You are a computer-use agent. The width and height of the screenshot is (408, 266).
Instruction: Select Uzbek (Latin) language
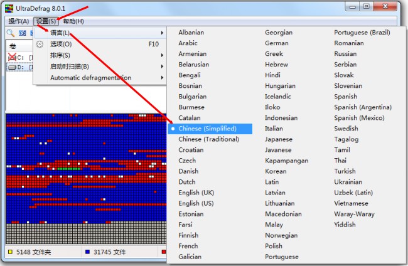coord(353,193)
